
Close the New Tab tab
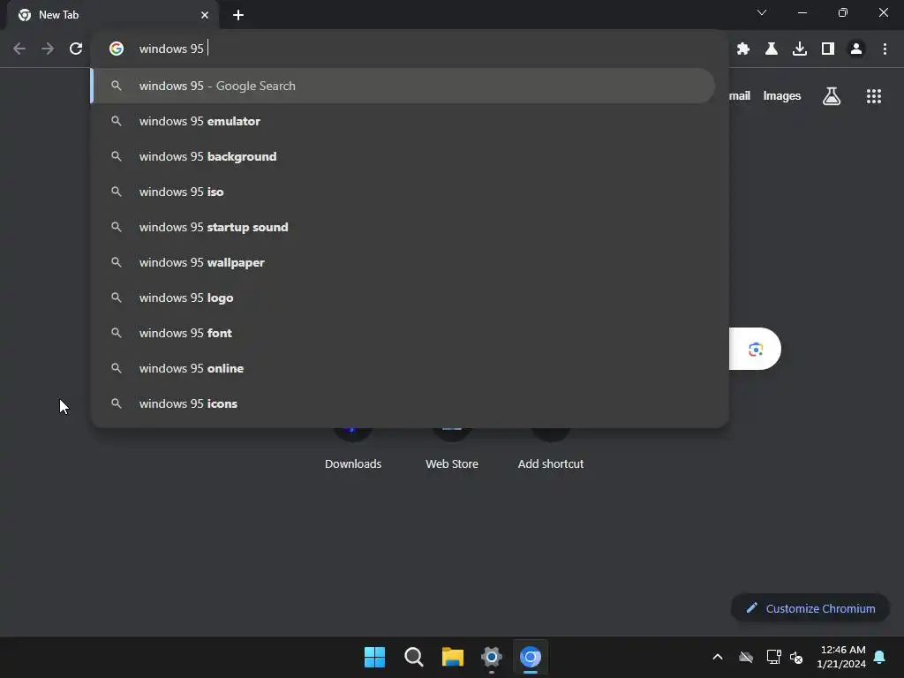click(205, 15)
